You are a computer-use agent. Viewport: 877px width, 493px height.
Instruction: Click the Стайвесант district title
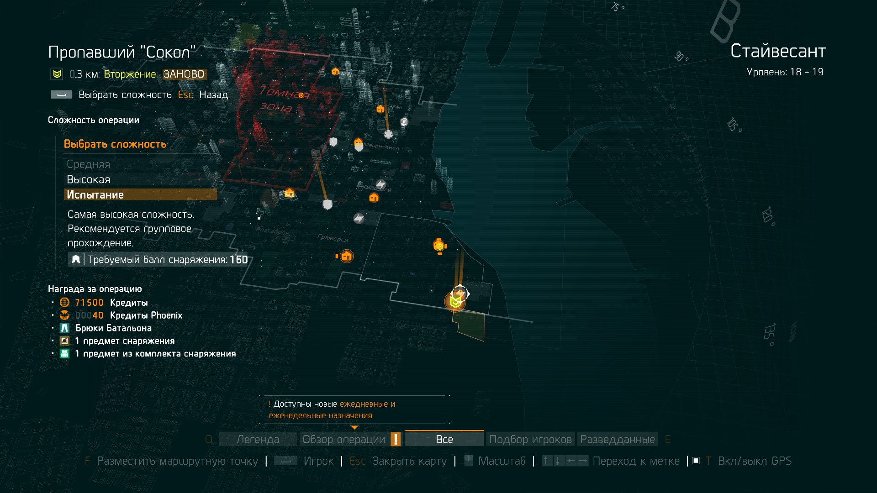[778, 51]
